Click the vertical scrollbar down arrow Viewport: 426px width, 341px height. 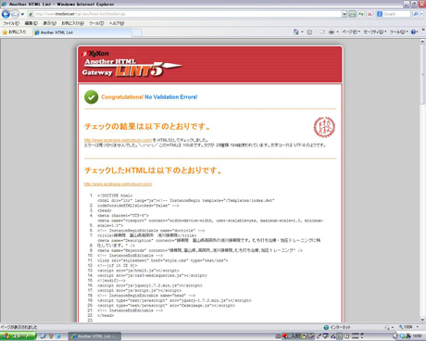tap(422, 320)
